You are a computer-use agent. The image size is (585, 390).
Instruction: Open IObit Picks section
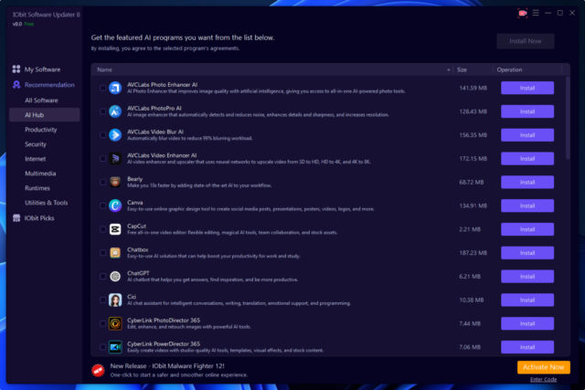(39, 218)
